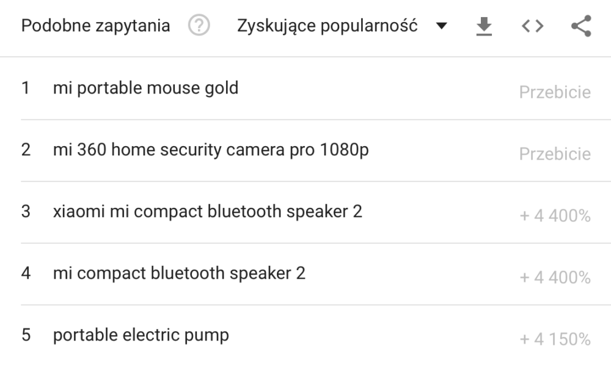
Task: Choose mi compact bluetooth speaker 2 query
Action: 179,273
